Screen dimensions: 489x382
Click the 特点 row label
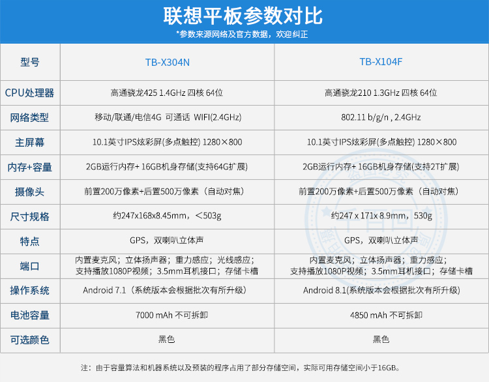[x=29, y=241]
